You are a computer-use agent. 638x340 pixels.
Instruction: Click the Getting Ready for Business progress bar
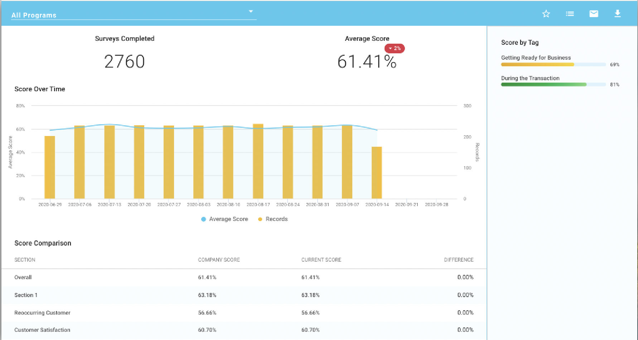tap(553, 65)
